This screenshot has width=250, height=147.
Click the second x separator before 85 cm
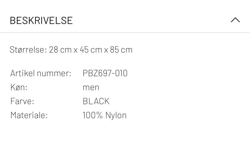click(x=106, y=50)
